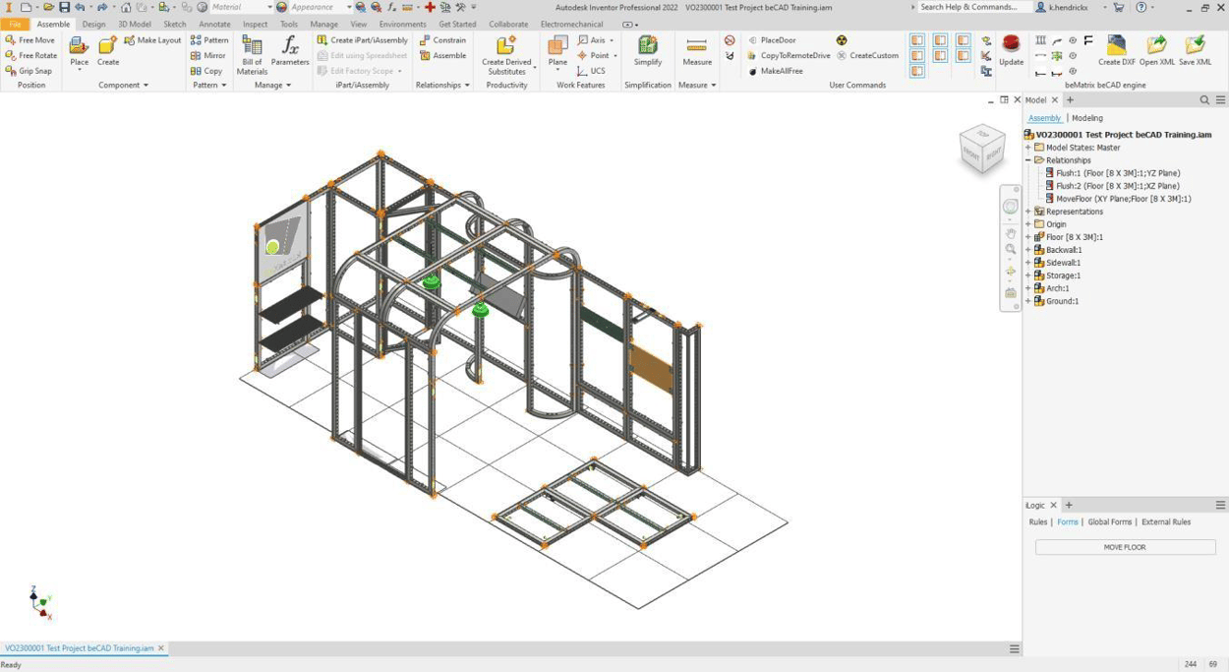Open External Rules tab in iLogic panel

pos(1166,522)
